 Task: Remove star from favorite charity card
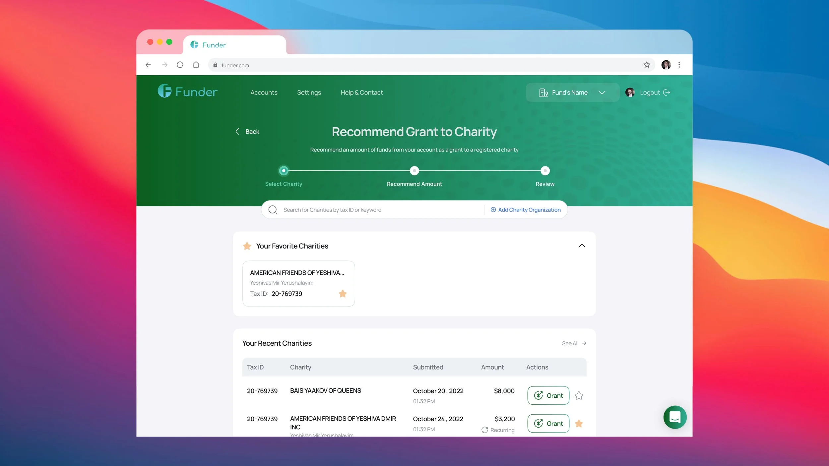click(x=343, y=294)
